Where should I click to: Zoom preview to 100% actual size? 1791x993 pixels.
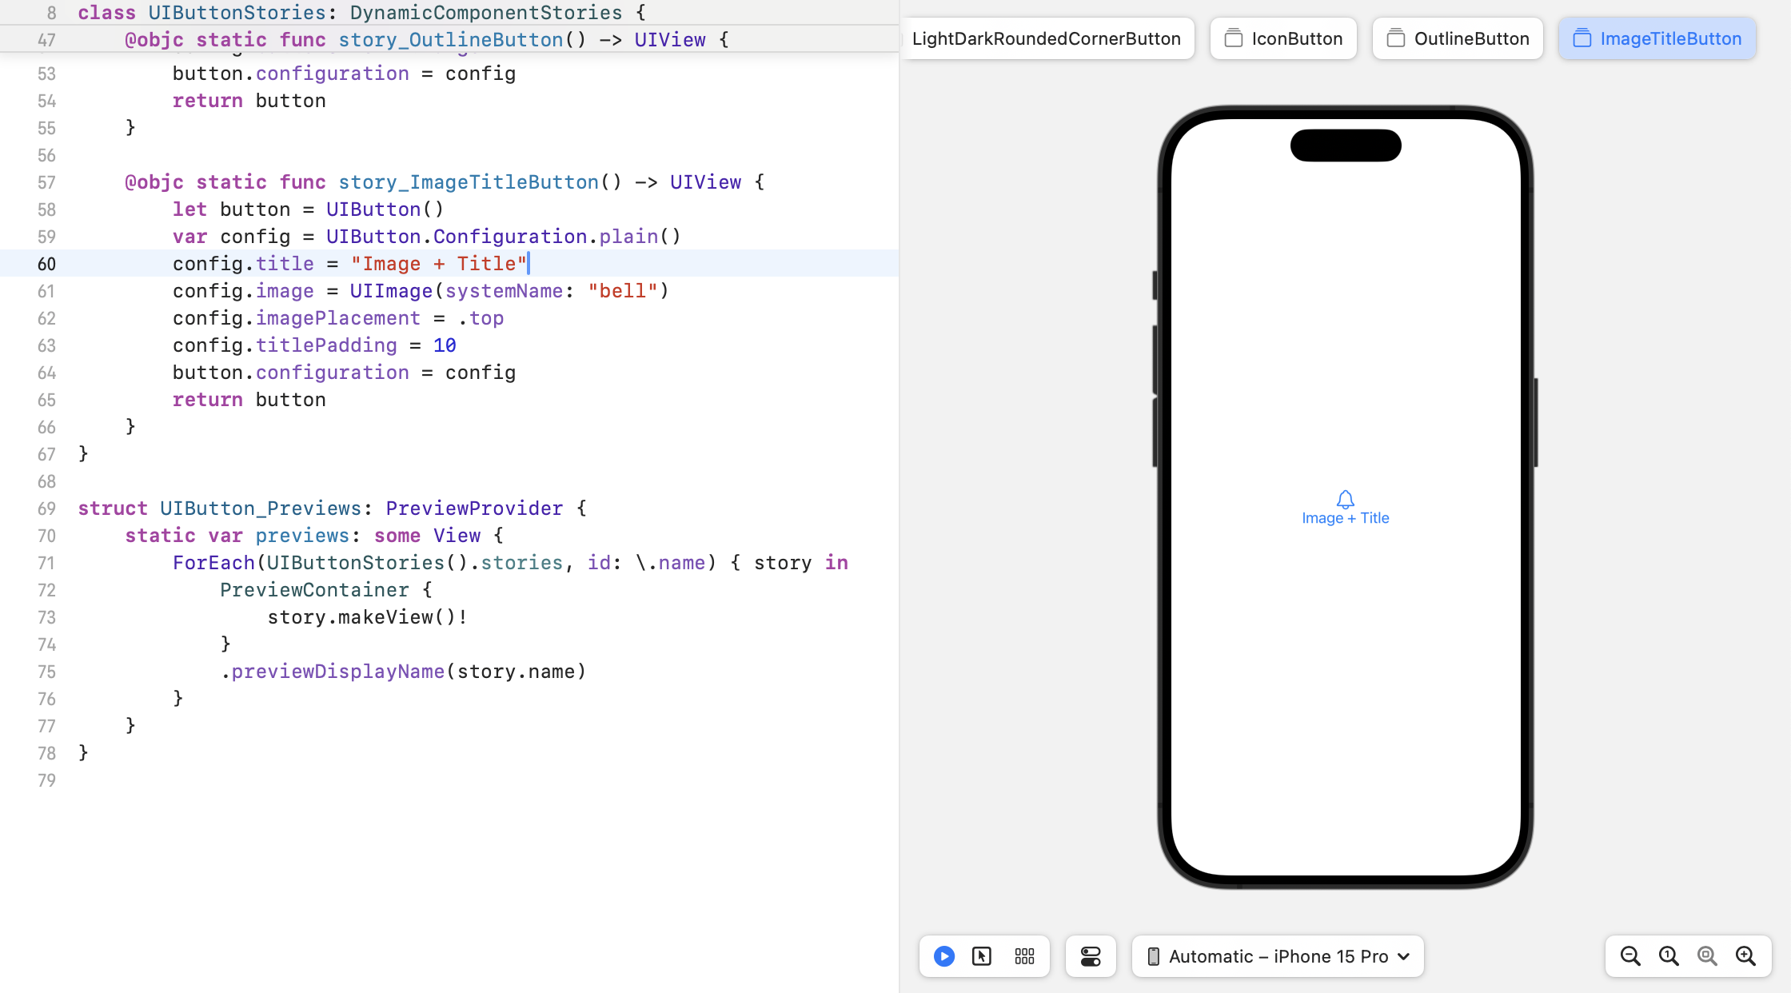(x=1669, y=956)
